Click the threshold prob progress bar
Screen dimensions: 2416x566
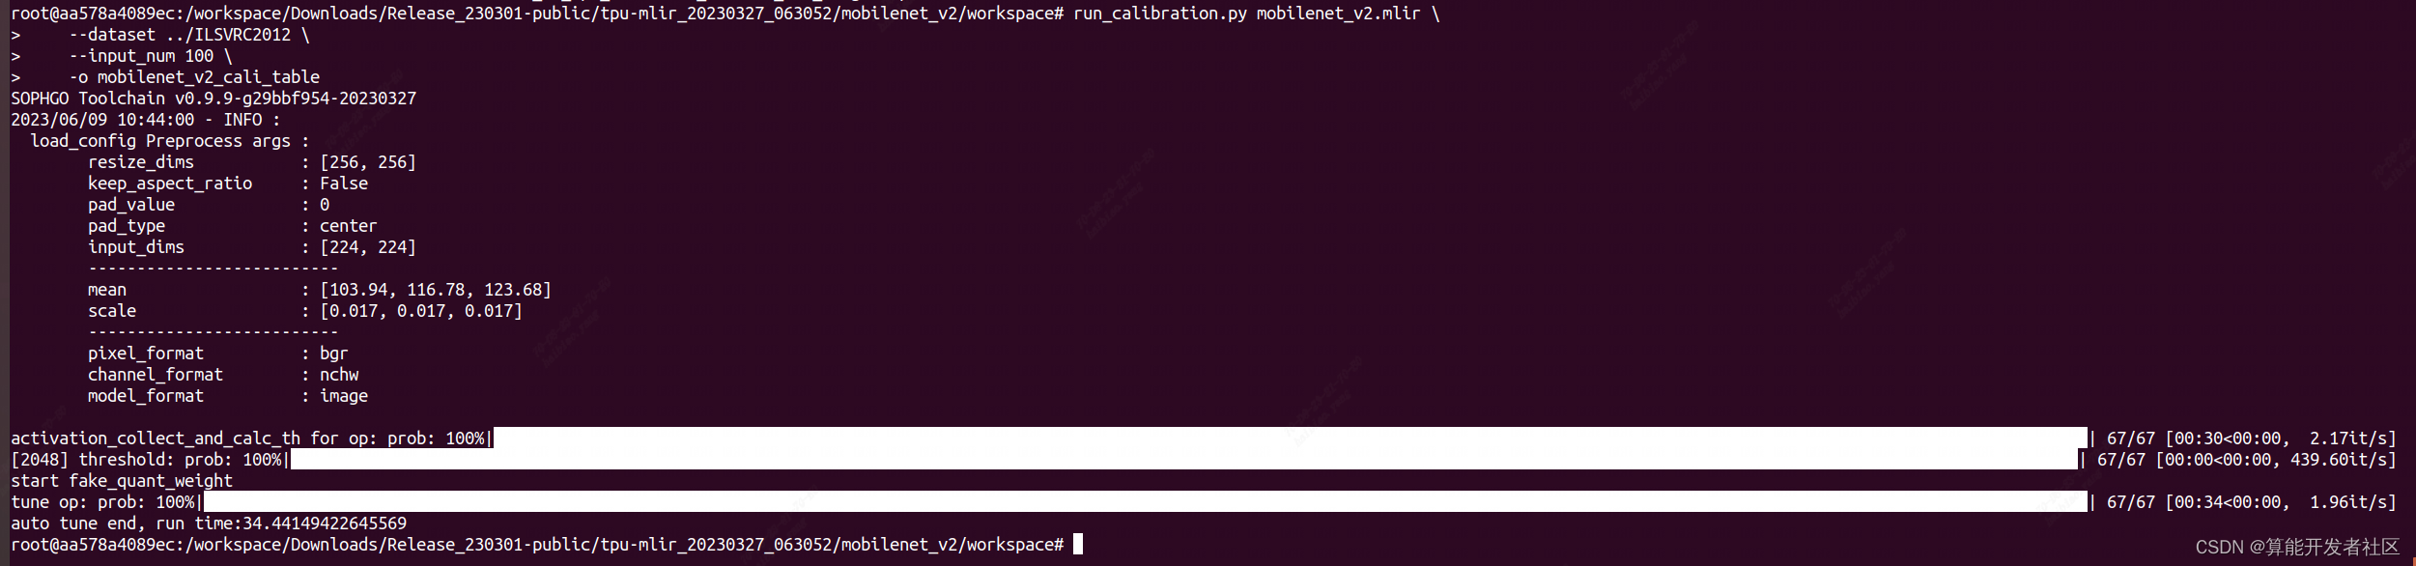pyautogui.click(x=1183, y=459)
